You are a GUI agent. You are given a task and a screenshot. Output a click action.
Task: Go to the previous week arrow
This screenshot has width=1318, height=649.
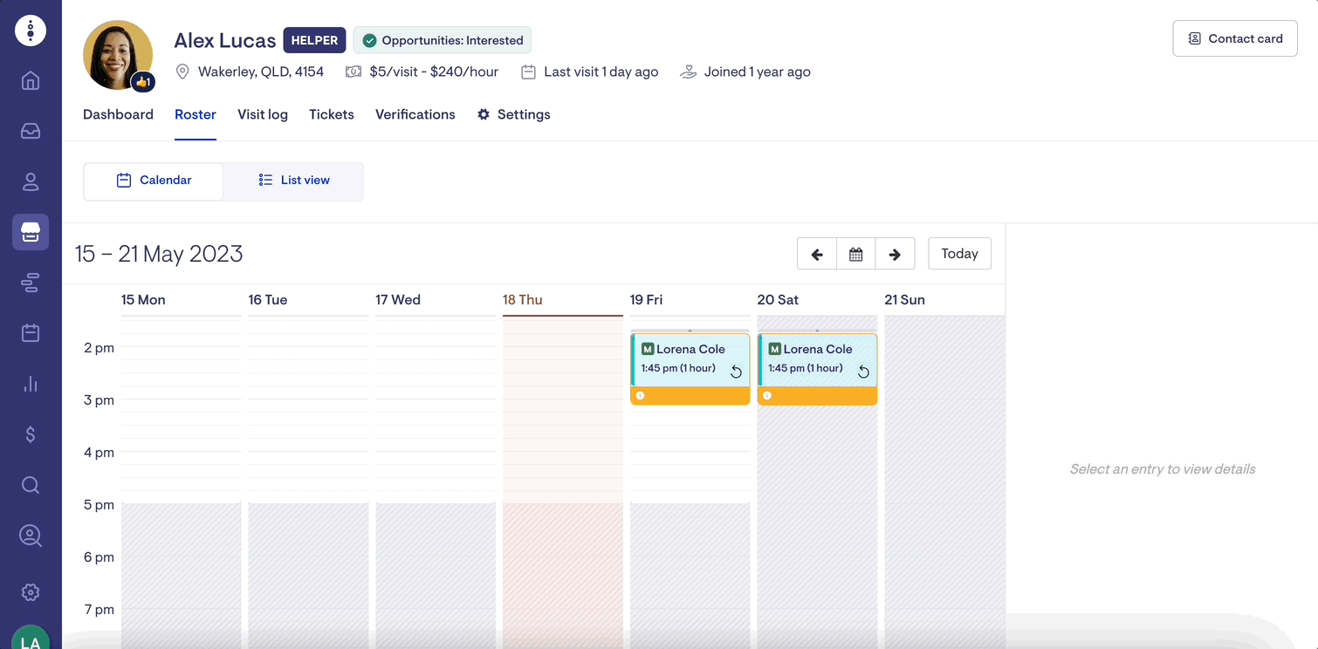tap(817, 254)
